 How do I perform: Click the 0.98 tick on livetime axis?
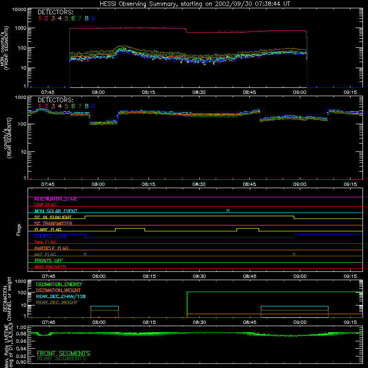[21, 334]
